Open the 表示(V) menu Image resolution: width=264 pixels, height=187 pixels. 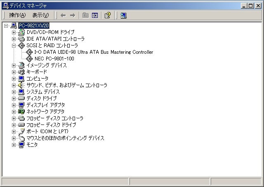pyautogui.click(x=40, y=15)
